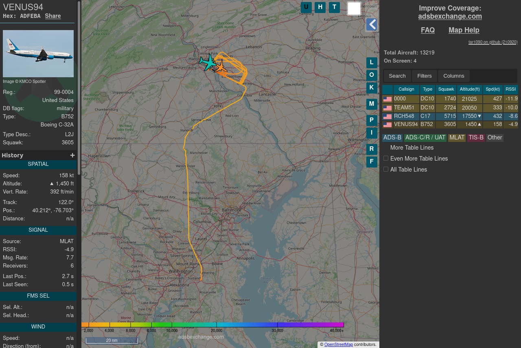Open the Filters tab
Image resolution: width=521 pixels, height=348 pixels.
(x=425, y=76)
